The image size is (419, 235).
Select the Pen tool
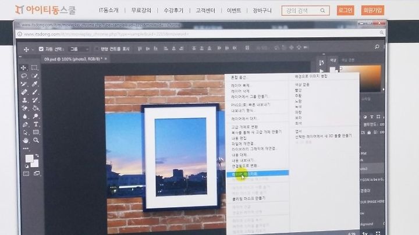[25, 124]
